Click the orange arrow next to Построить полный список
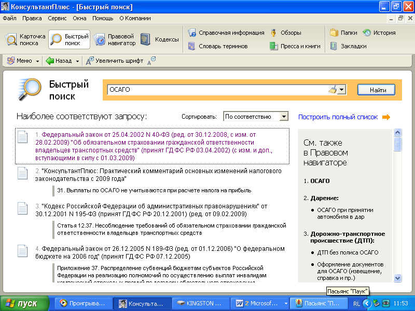Screen dimensions: 415x311 click(x=386, y=117)
